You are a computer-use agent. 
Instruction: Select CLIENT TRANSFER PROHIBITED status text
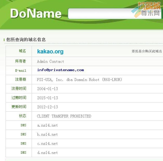coord(64,116)
